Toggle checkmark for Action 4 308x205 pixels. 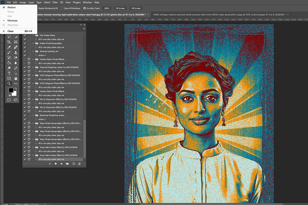coord(25,55)
